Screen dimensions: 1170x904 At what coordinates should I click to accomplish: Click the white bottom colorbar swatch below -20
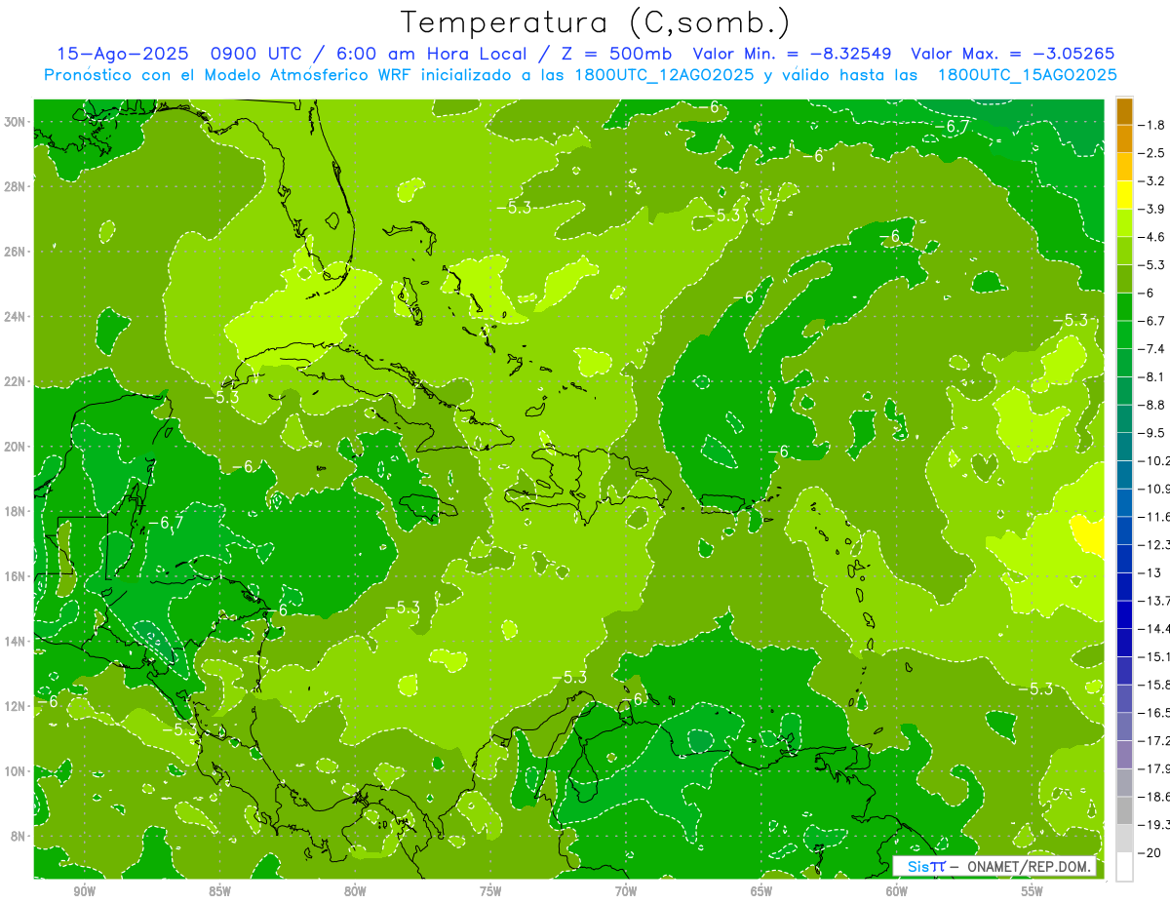[1124, 866]
